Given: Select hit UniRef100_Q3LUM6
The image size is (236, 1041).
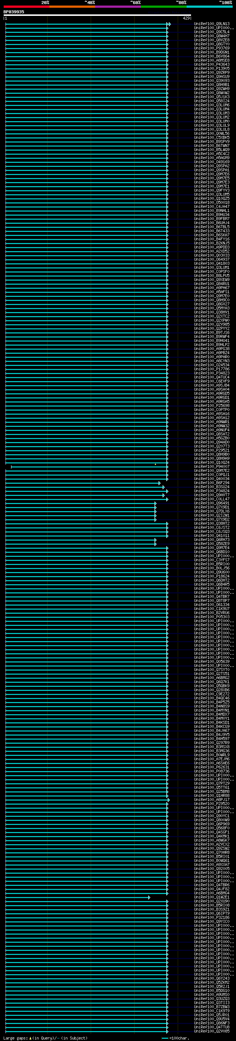Looking at the screenshot, I should (212, 105).
